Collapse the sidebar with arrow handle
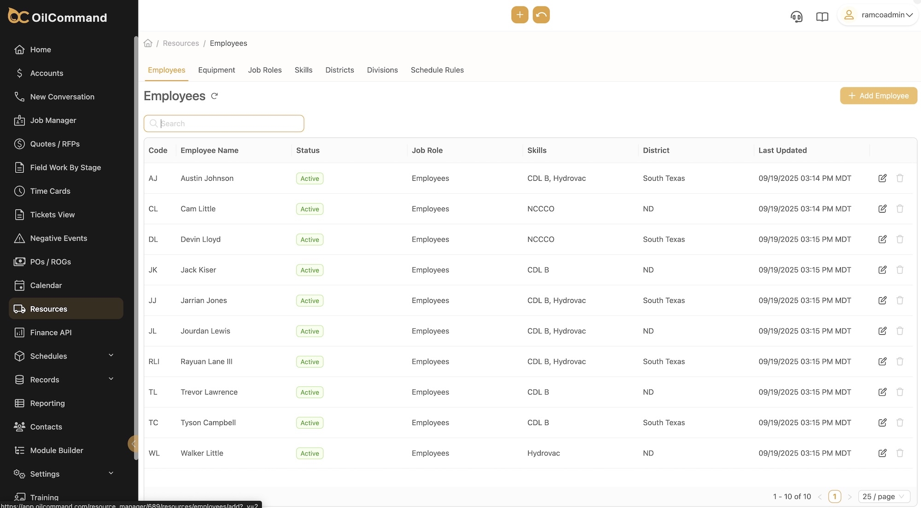Screen dimensions: 921x508 133,443
